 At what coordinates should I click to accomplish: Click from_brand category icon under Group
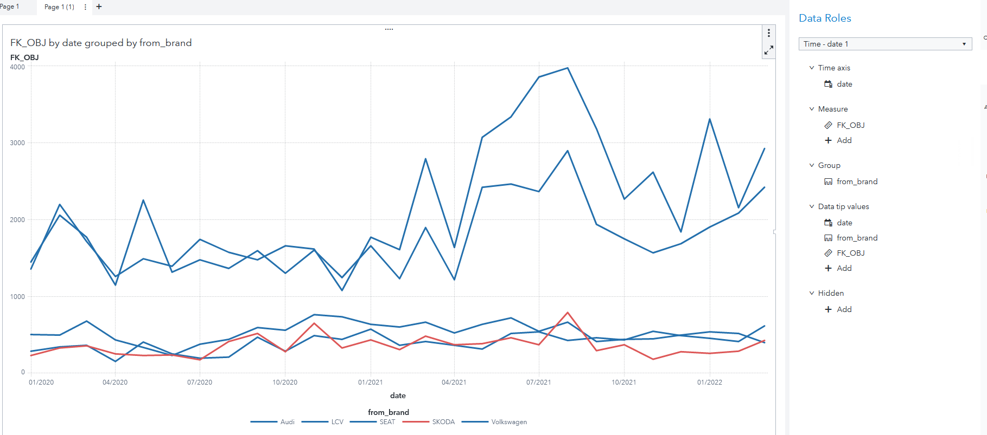click(828, 181)
